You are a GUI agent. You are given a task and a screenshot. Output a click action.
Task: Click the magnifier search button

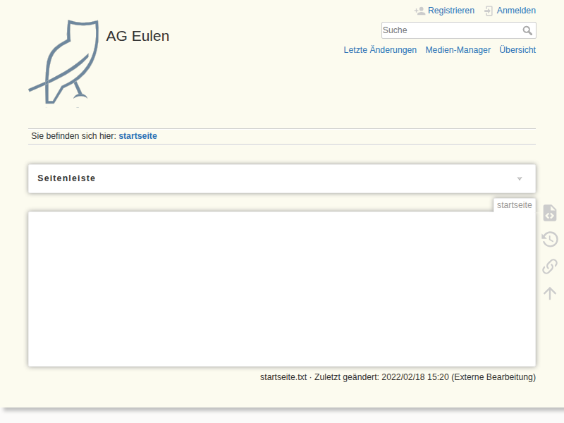pos(527,31)
